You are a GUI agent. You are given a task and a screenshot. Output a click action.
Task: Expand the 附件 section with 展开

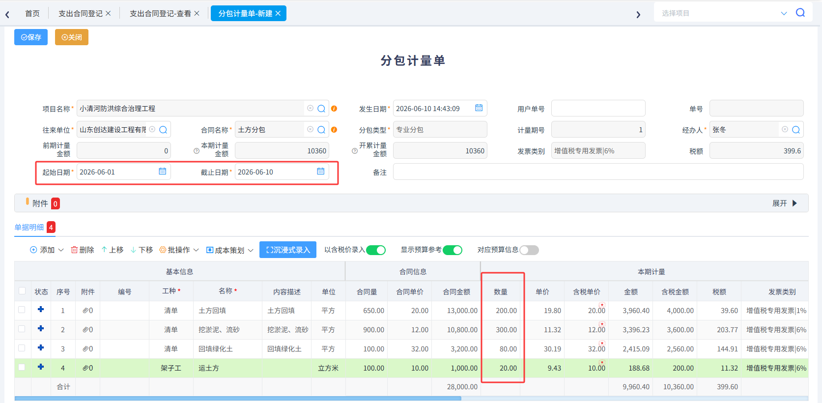coord(785,203)
